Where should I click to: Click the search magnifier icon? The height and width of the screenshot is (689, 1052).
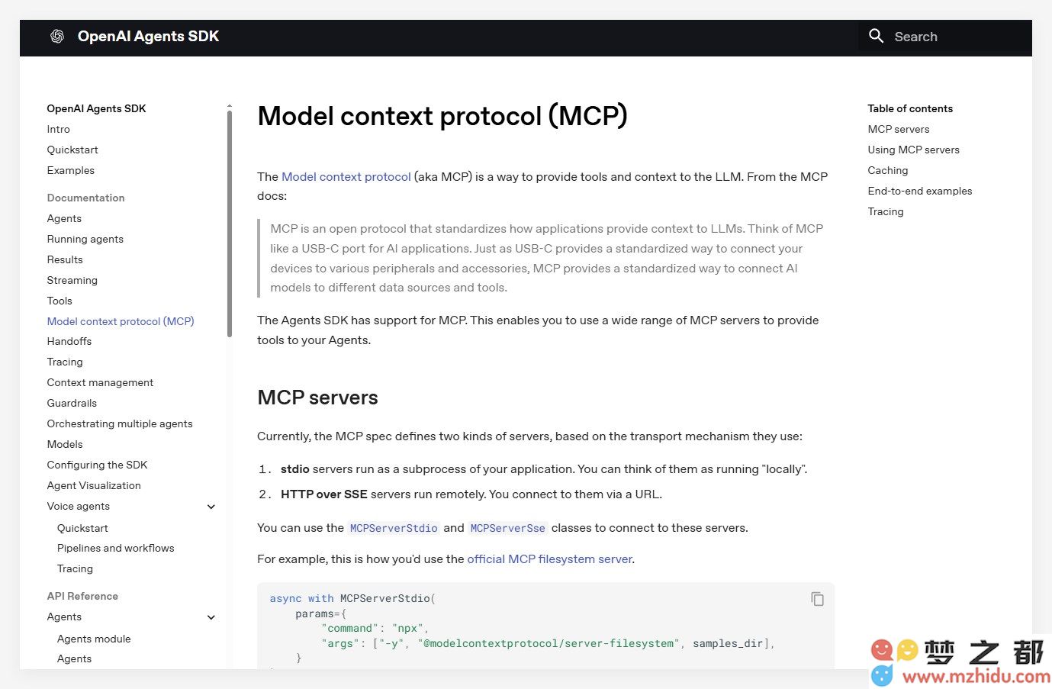point(876,36)
